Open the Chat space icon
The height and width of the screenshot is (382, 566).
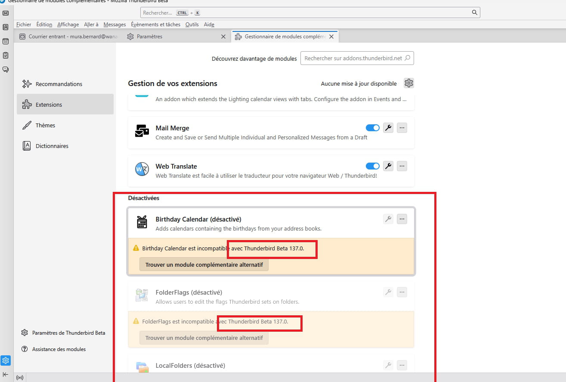[6, 69]
